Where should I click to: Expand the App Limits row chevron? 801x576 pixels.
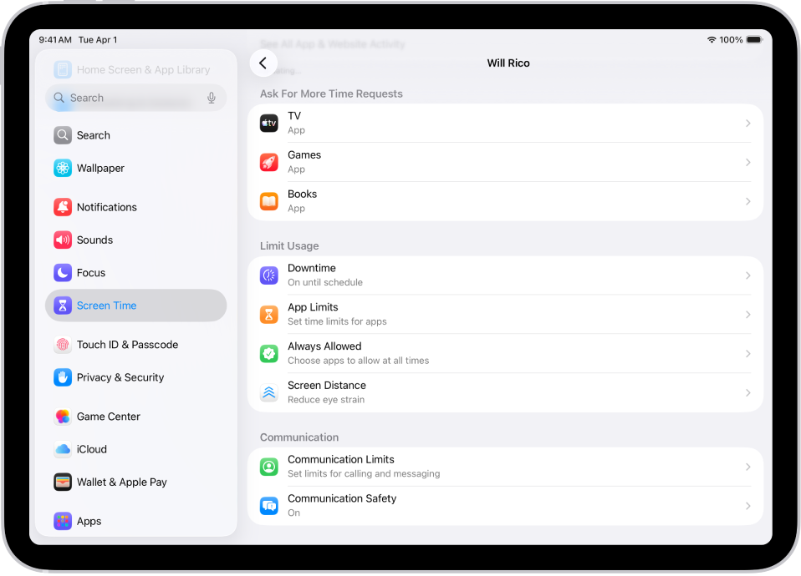747,315
